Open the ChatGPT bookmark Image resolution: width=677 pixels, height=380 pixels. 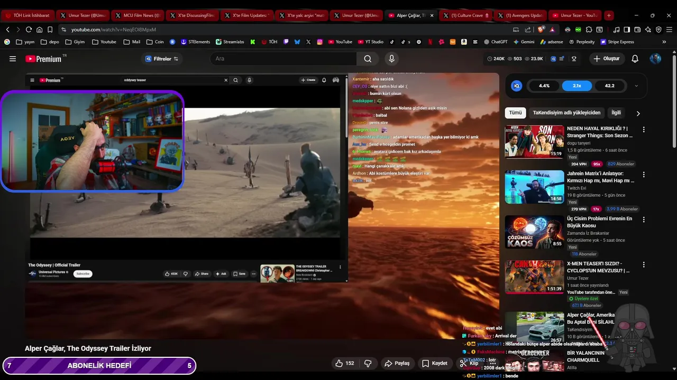click(496, 42)
